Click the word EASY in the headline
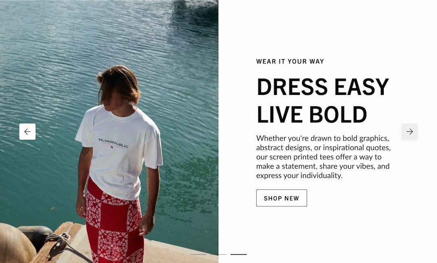Image resolution: width=437 pixels, height=263 pixels. 362,87
